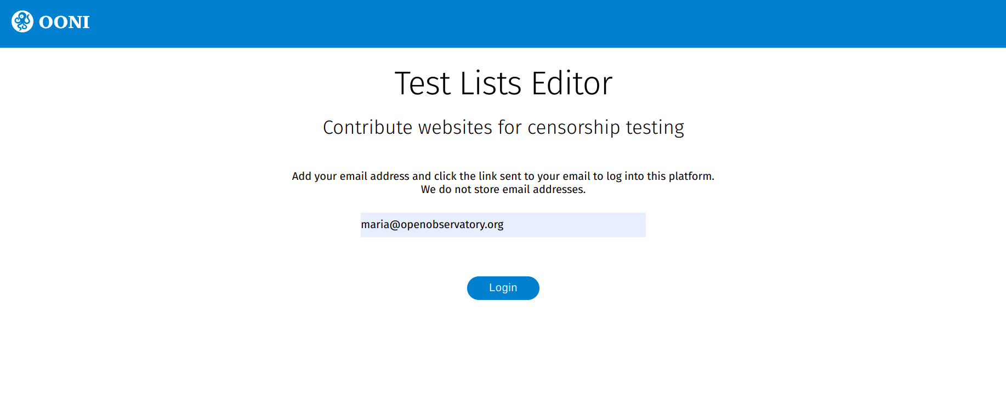Click the phrase "click the link" in instructions

click(x=465, y=176)
